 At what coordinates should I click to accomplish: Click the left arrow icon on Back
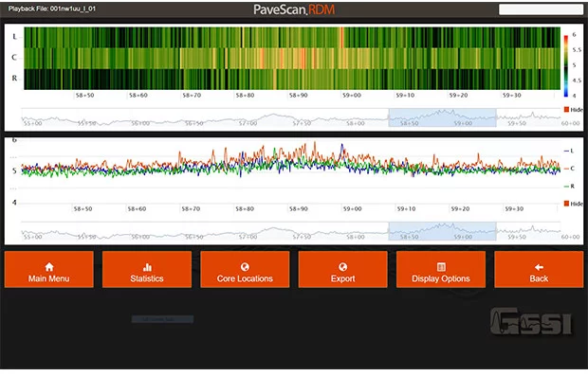[x=539, y=267]
